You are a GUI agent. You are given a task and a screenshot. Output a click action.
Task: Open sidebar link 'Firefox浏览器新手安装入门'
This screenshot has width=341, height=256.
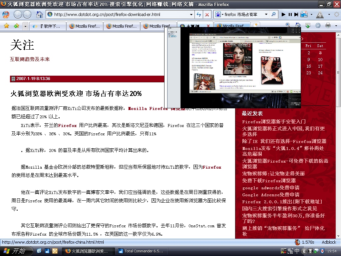coord(274,122)
